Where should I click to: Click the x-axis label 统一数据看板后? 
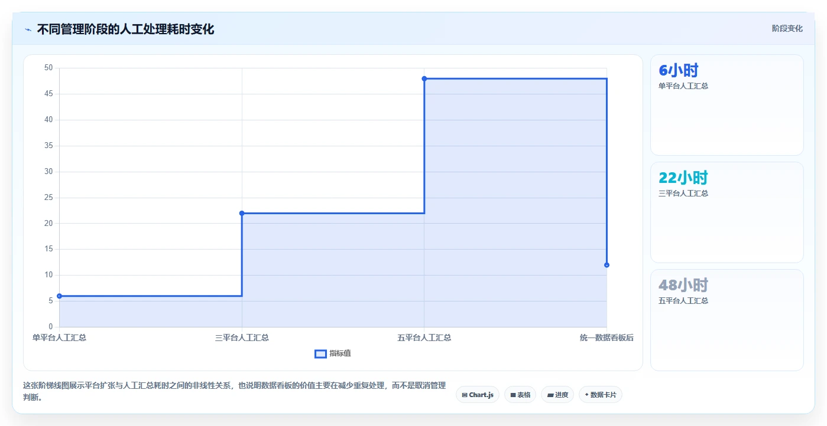point(607,337)
